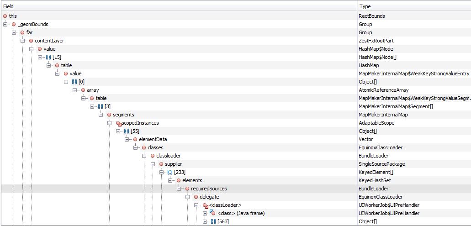The height and width of the screenshot is (226, 471).
Task: Click the red icon next to 'segments'
Action: [109, 115]
